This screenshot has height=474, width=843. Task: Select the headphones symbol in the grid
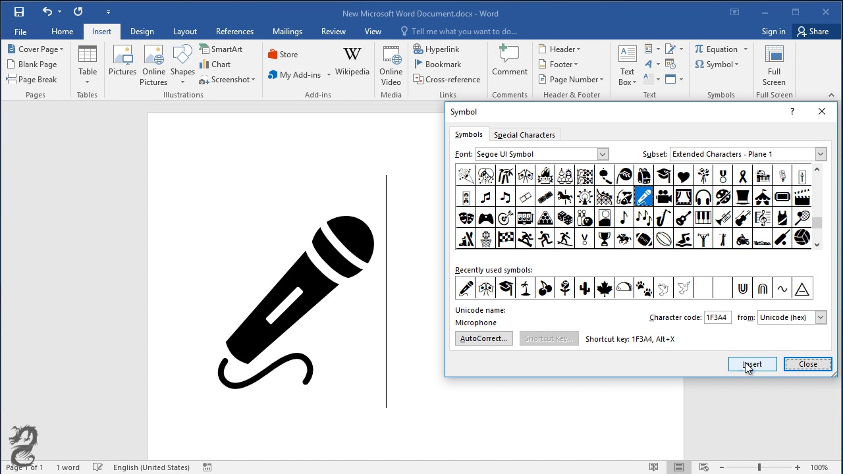[703, 197]
